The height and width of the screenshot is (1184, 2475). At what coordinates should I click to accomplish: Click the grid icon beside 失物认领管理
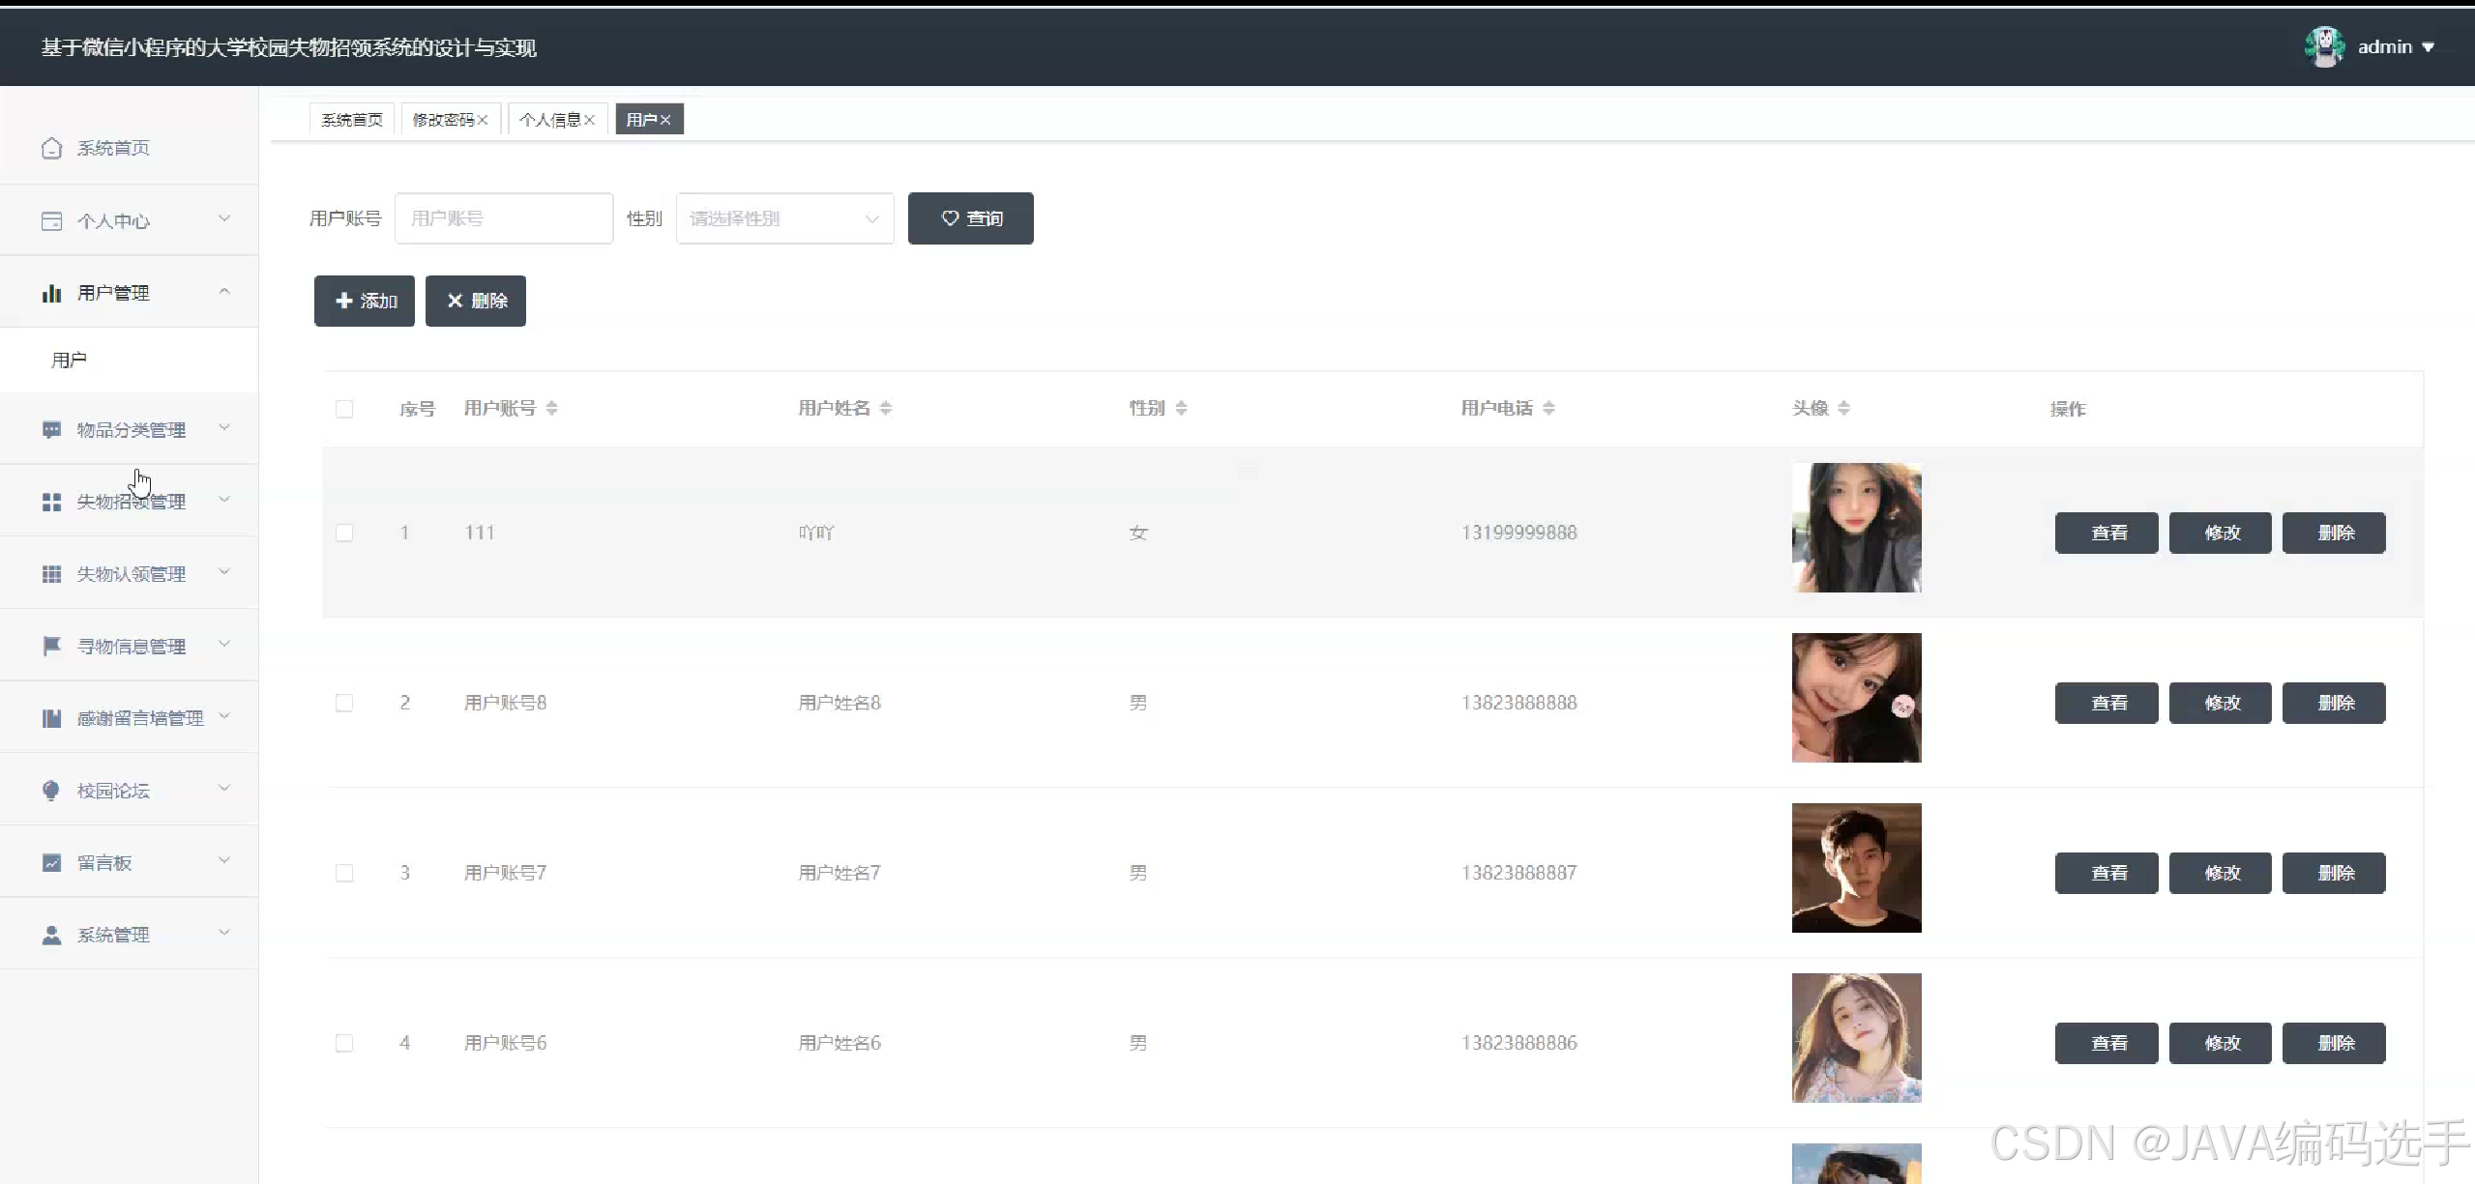[x=52, y=574]
